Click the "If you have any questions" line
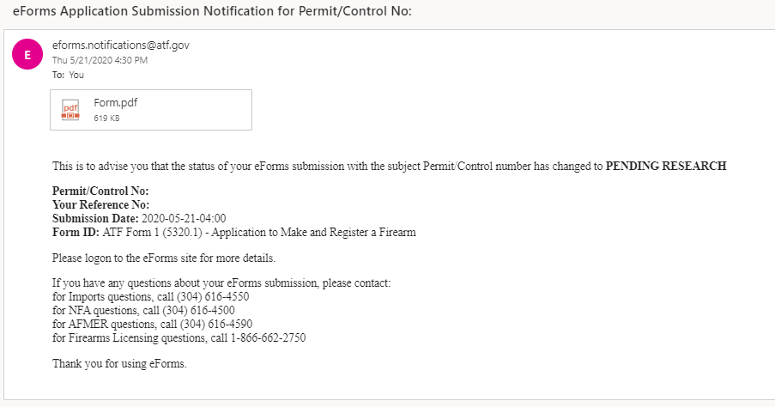This screenshot has width=775, height=407. (221, 283)
